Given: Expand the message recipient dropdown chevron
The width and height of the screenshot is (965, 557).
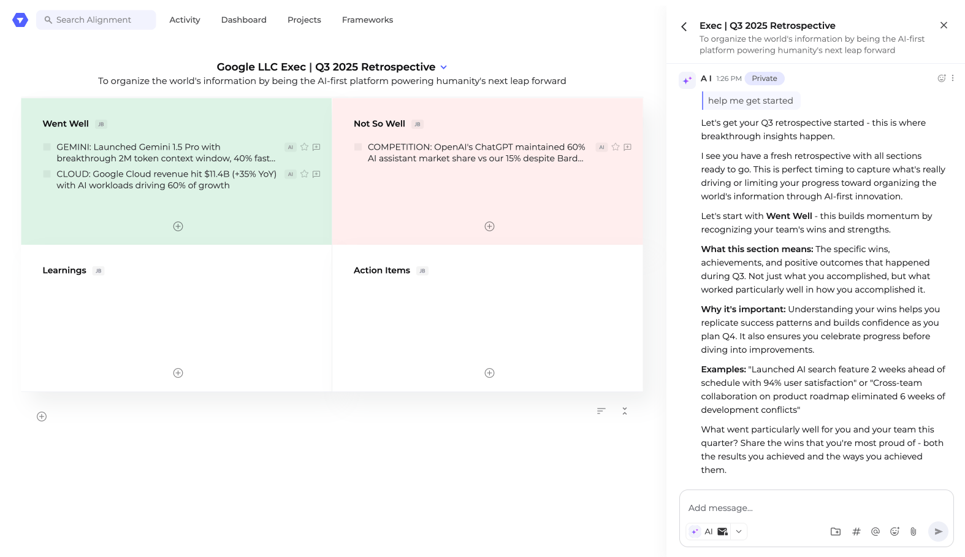Looking at the screenshot, I should pos(739,532).
